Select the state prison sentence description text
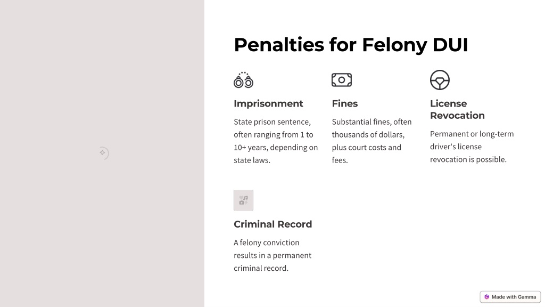545x307 pixels. pyautogui.click(x=276, y=141)
